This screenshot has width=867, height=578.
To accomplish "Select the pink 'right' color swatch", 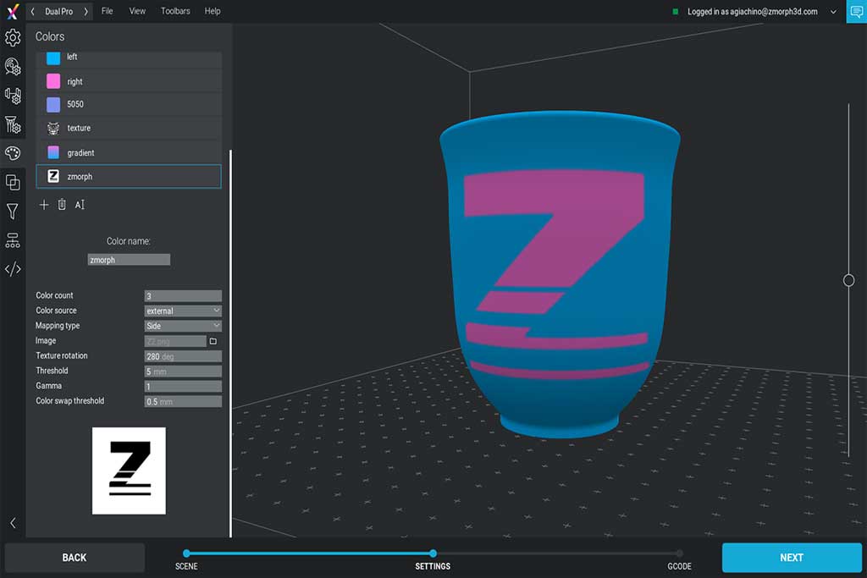I will click(x=53, y=81).
